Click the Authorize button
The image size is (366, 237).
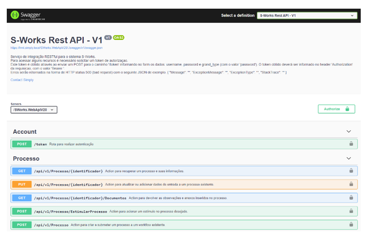pyautogui.click(x=336, y=109)
